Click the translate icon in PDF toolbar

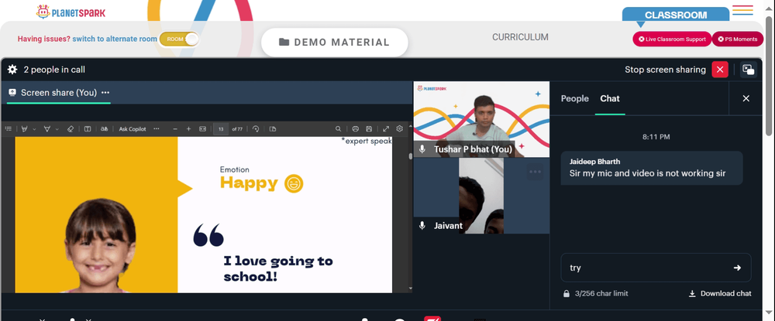pyautogui.click(x=104, y=128)
